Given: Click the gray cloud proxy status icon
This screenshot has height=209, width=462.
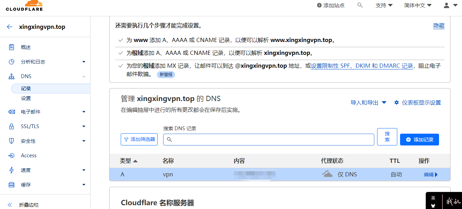Looking at the screenshot, I should tap(327, 174).
